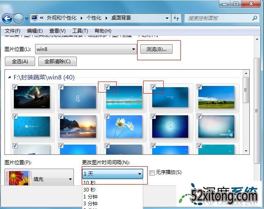The height and width of the screenshot is (209, 264).
Task: Click the grayed forward navigation arrow
Action: tap(18, 18)
